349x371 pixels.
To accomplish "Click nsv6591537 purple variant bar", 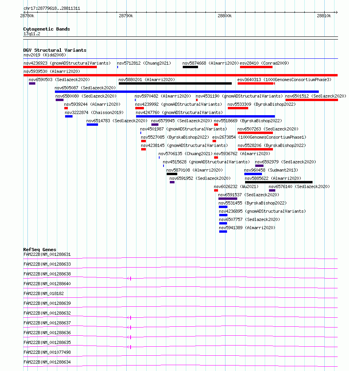I will [228, 199].
